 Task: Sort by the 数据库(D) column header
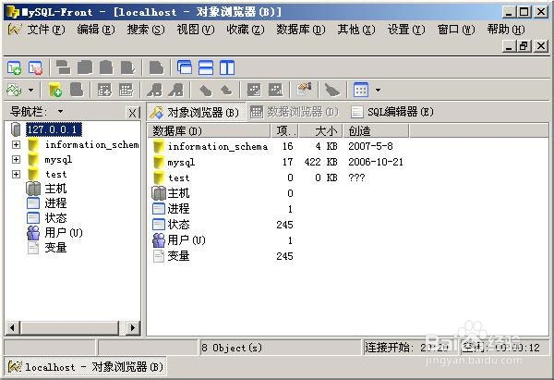tap(209, 131)
